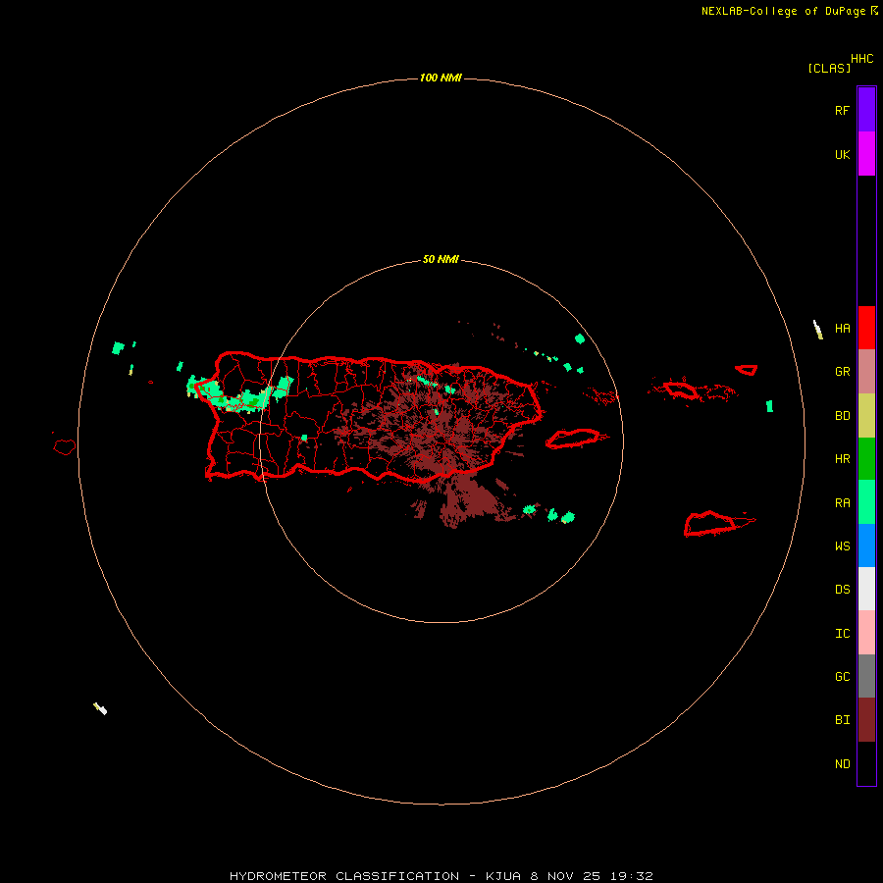Click the RA legend label
This screenshot has height=883, width=883.
(x=842, y=502)
